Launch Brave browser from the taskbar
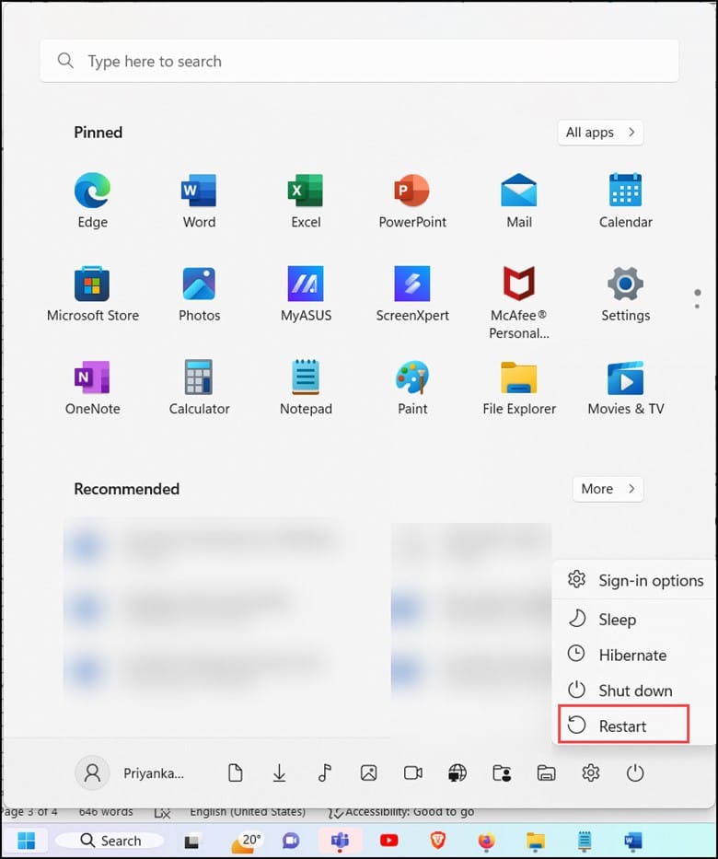Image resolution: width=718 pixels, height=859 pixels. click(x=437, y=841)
